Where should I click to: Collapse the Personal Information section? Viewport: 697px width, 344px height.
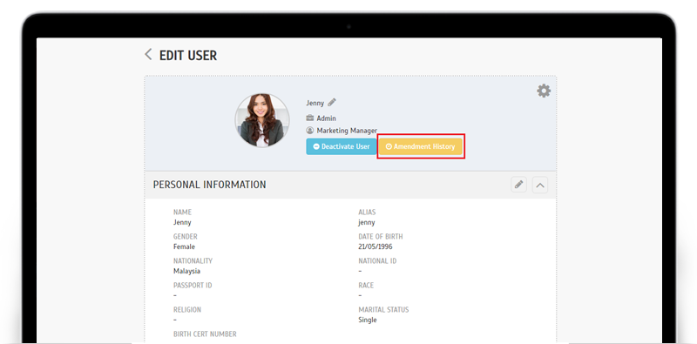[540, 185]
